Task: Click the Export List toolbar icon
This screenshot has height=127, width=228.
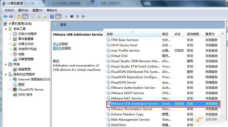Action: (44, 16)
